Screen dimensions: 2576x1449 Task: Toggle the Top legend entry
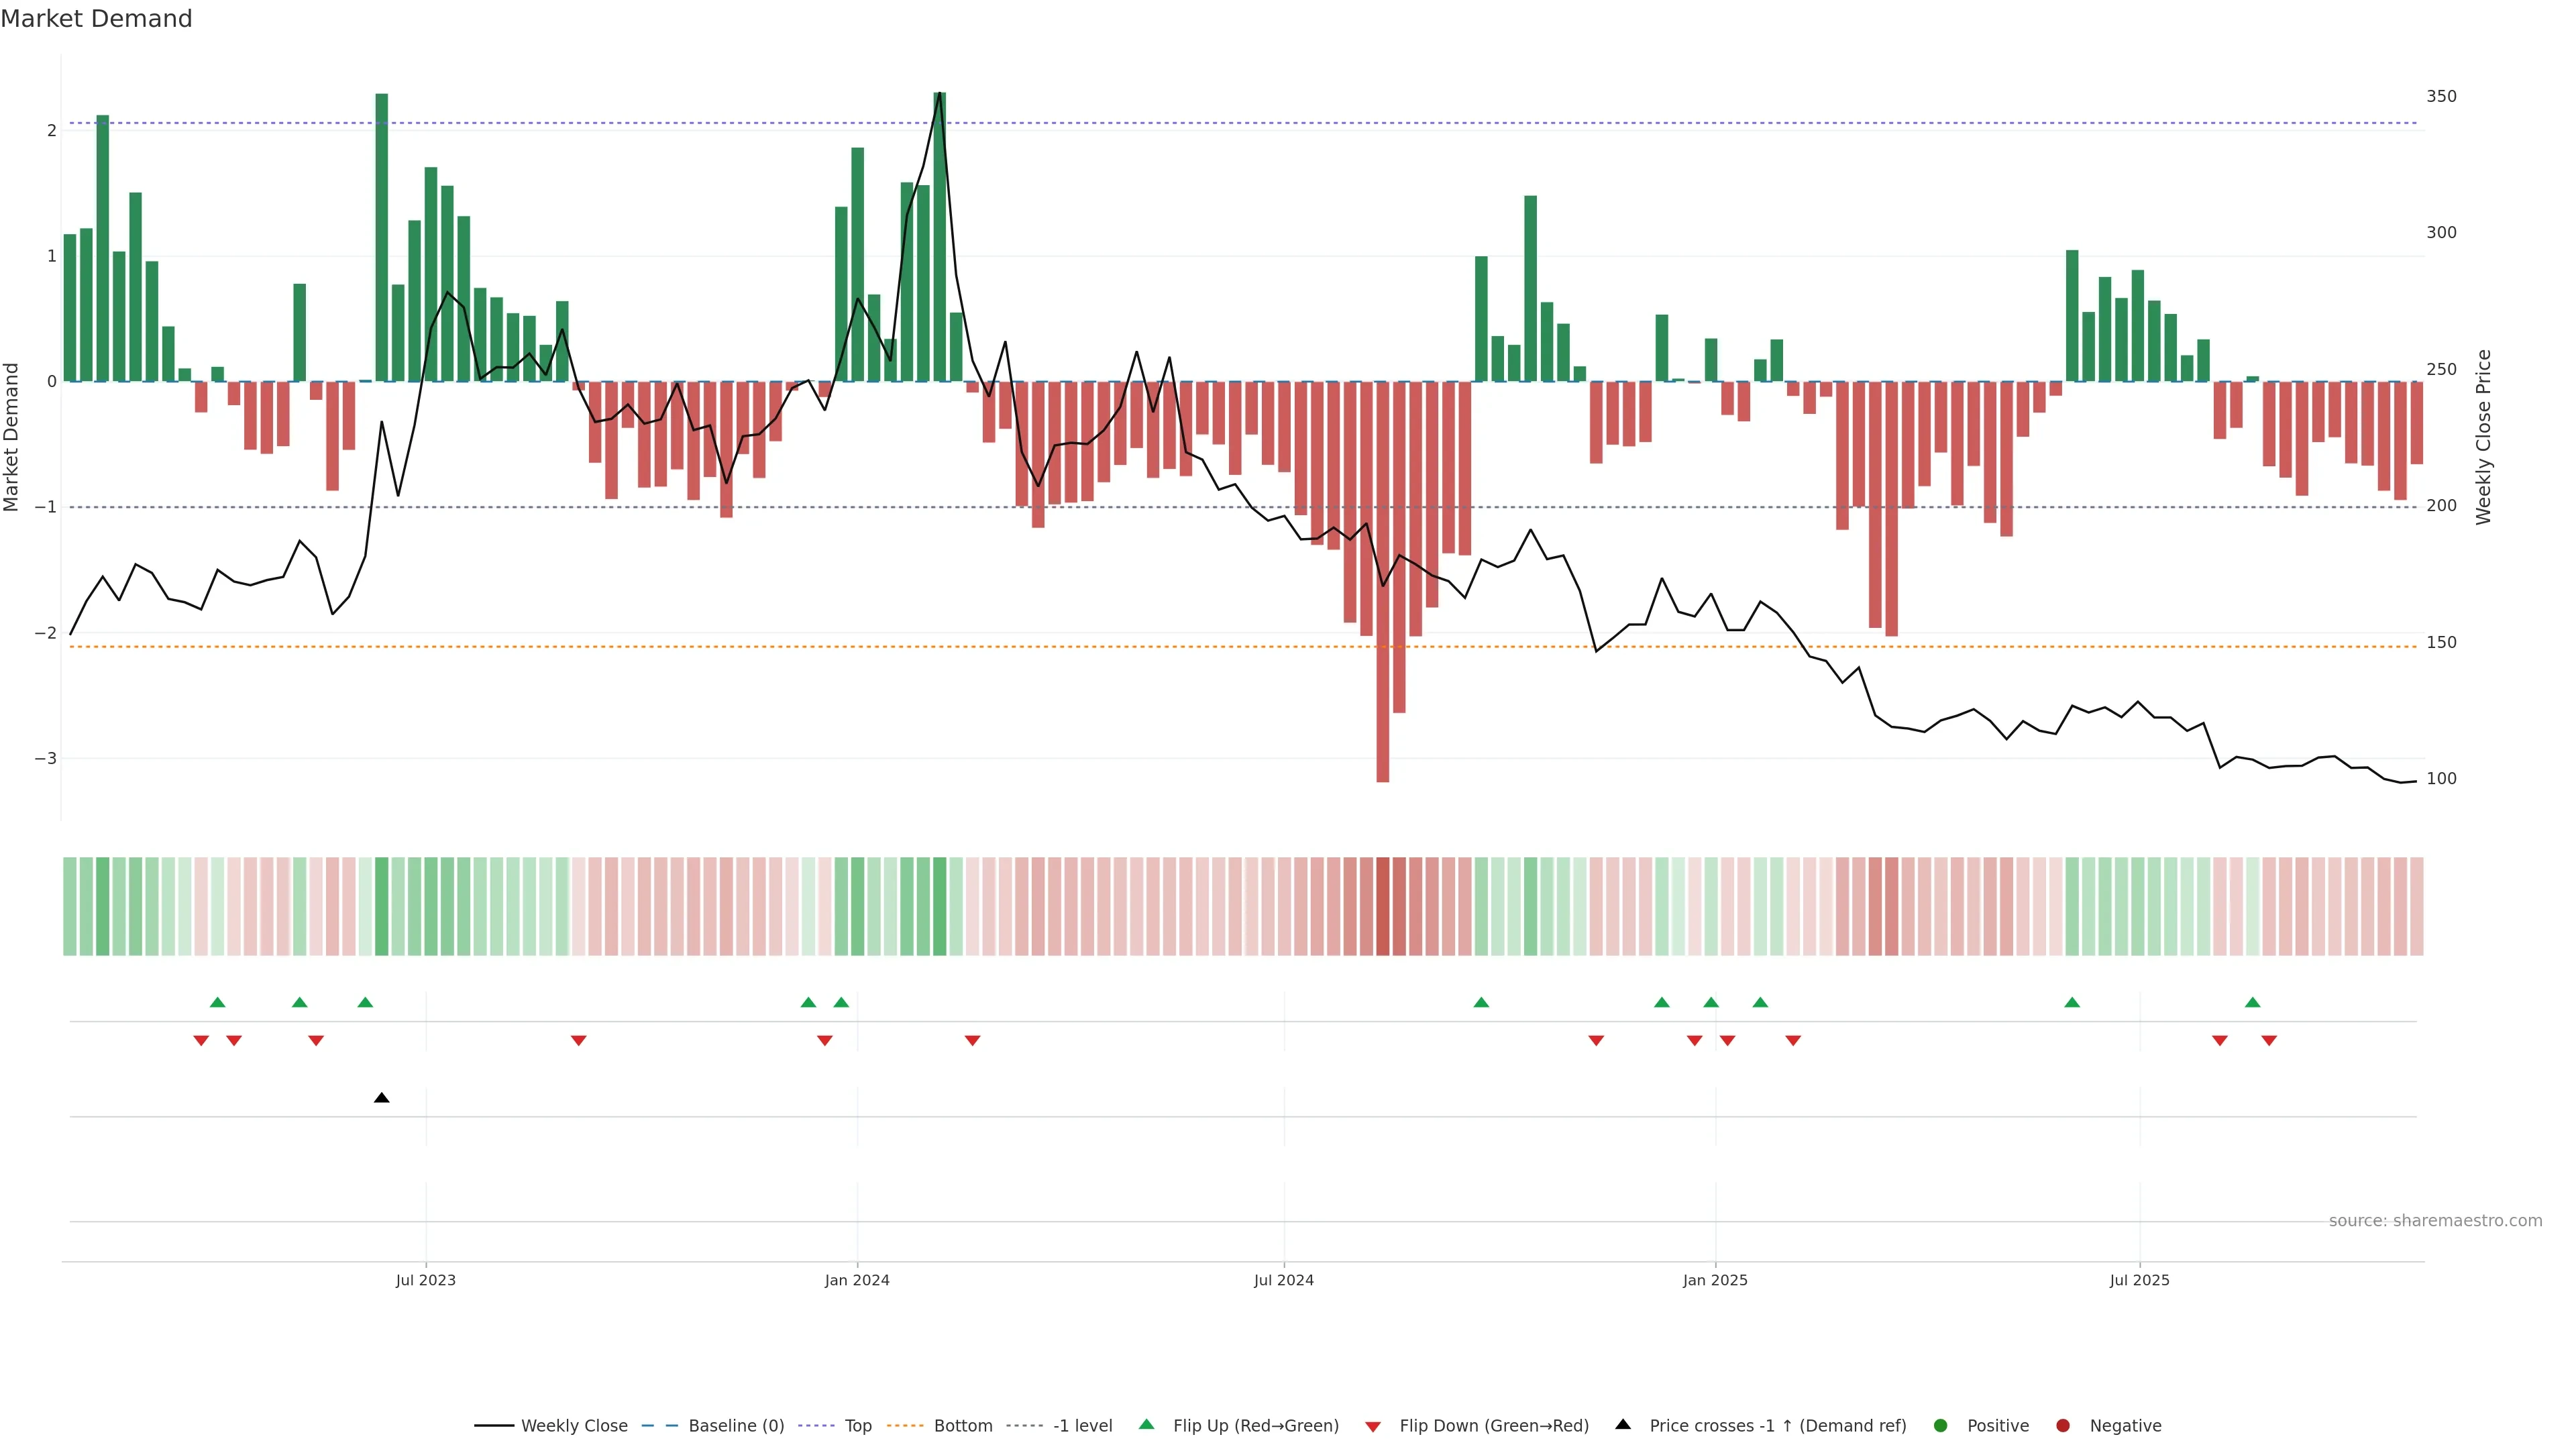pyautogui.click(x=857, y=1425)
